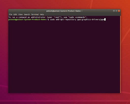Click the 'ppa:graphics-drivers/ppa' argument text
The height and width of the screenshot is (104, 130).
pos(91,20)
